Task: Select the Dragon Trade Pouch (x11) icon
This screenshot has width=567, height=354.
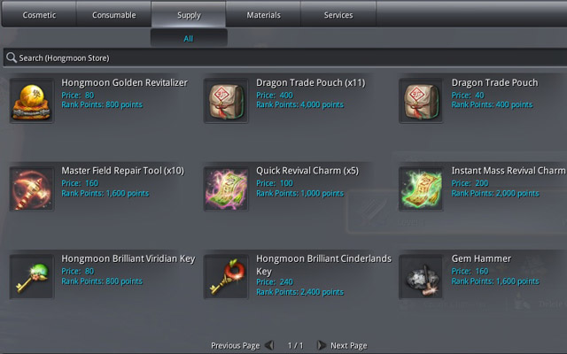Action: point(226,101)
